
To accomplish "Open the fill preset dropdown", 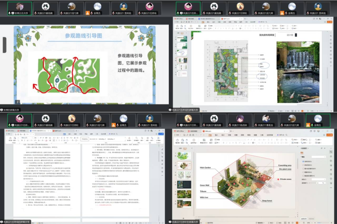I will (x=319, y=157).
